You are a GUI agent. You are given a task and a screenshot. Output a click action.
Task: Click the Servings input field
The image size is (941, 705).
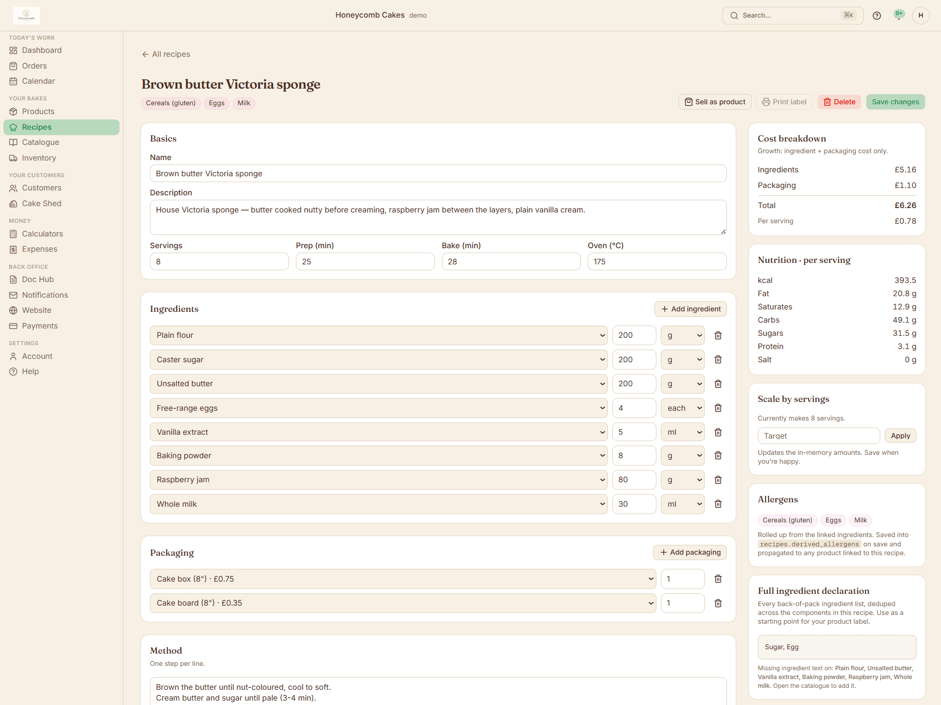click(x=219, y=261)
